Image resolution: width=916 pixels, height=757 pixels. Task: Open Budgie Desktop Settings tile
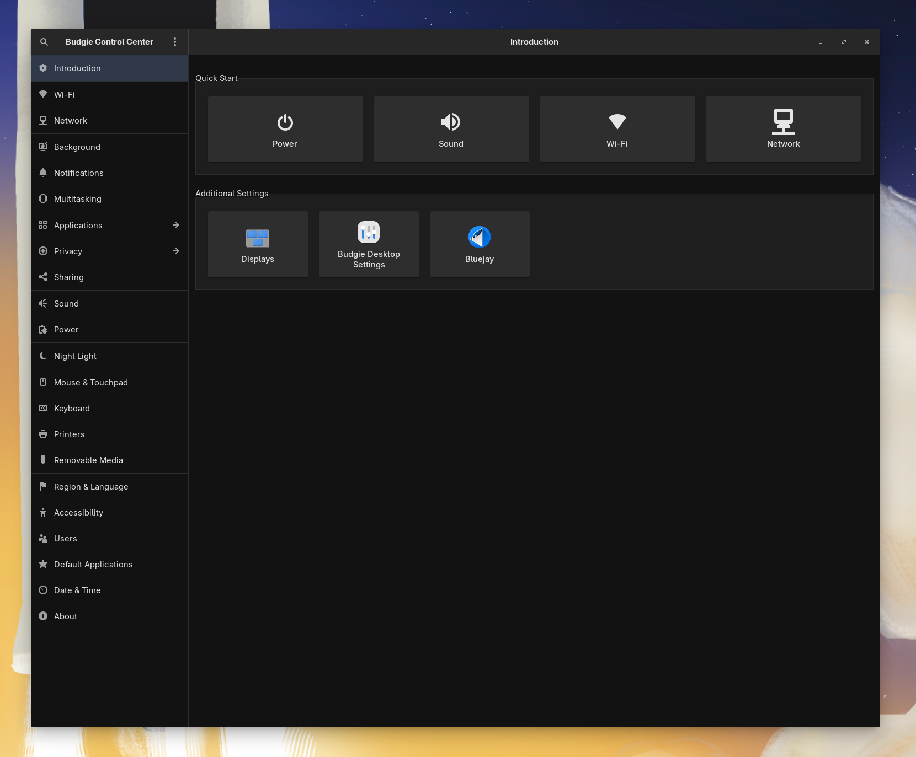[x=369, y=244]
